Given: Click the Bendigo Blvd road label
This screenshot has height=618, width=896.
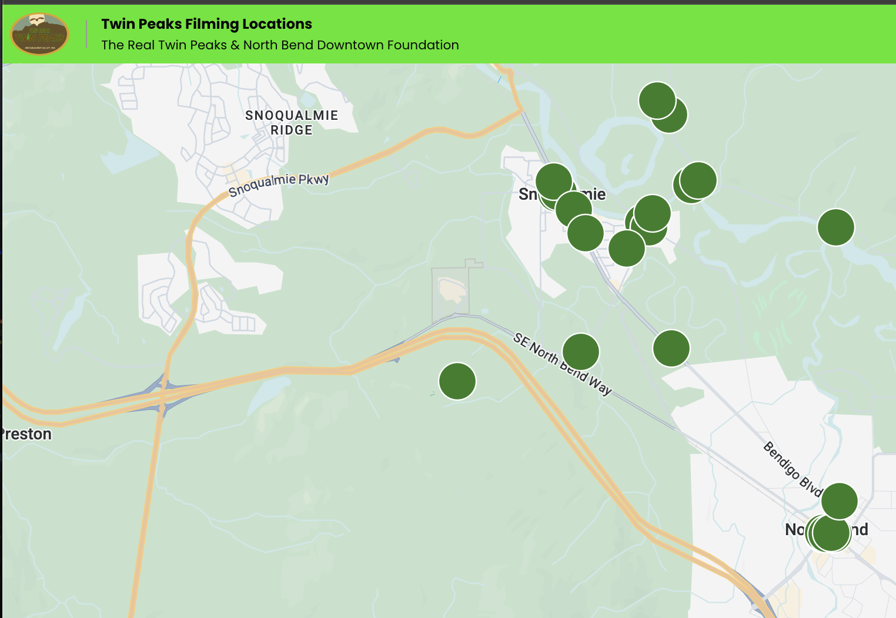Looking at the screenshot, I should [793, 469].
